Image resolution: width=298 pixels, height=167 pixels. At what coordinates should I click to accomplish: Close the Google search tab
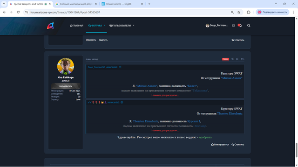96,4
